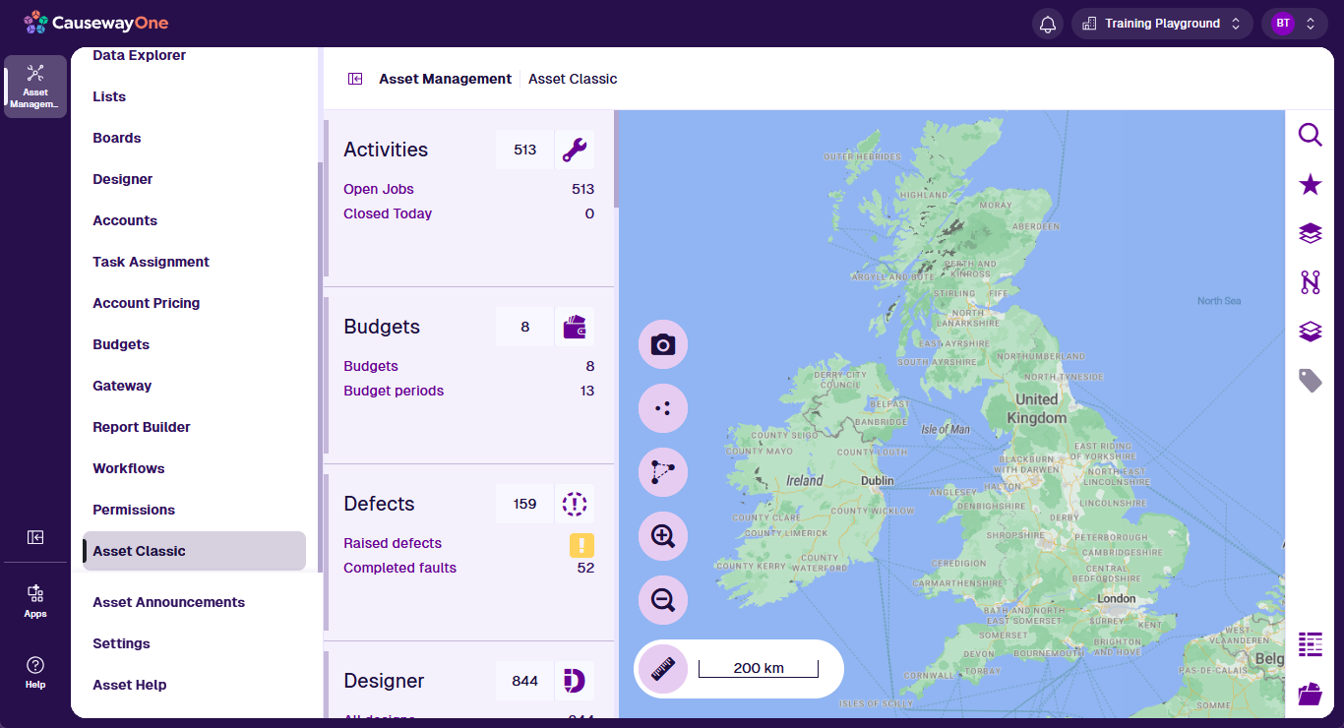Open the map layers panel
The height and width of the screenshot is (728, 1344).
pos(1310,233)
